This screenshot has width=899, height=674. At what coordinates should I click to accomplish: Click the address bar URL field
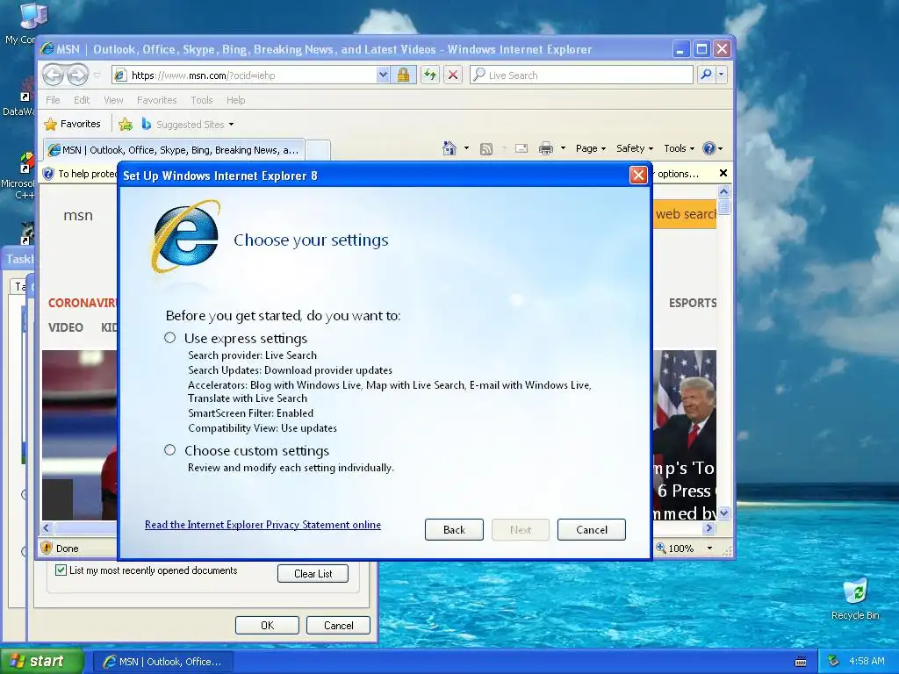[x=244, y=75]
